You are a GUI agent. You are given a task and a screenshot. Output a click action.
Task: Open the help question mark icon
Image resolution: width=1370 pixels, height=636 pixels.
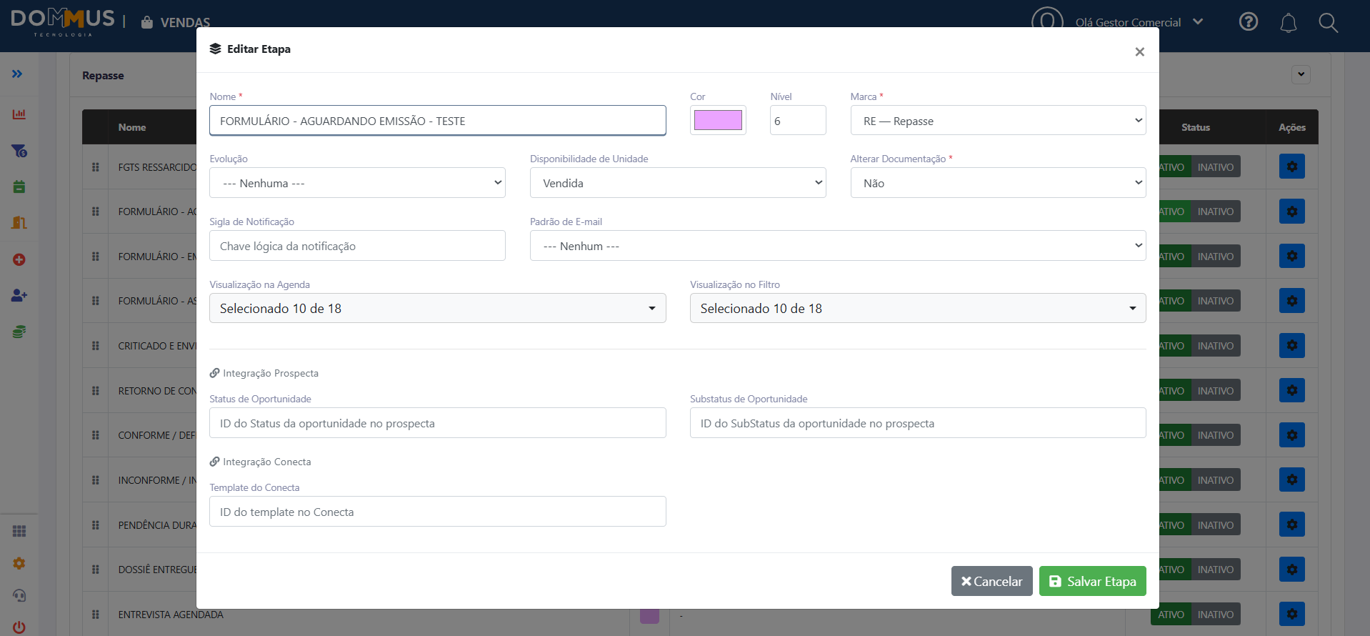[x=1249, y=22]
